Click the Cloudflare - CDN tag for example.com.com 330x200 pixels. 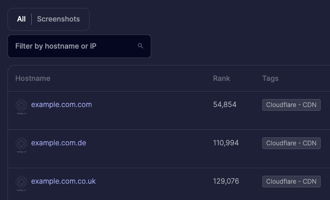[x=291, y=105]
